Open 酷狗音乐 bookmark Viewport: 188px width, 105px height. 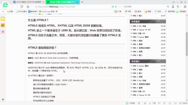33,11
